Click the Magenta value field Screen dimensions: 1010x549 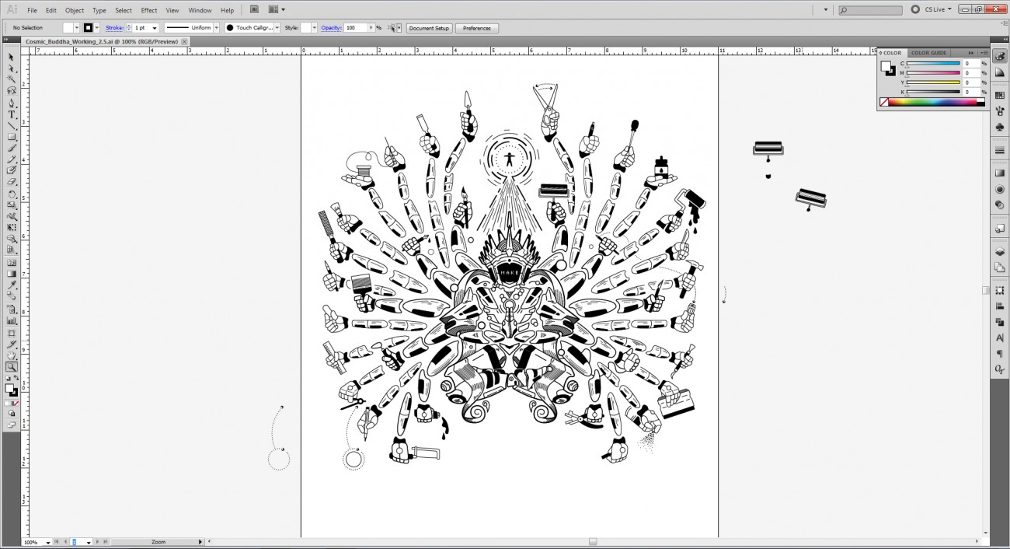971,73
